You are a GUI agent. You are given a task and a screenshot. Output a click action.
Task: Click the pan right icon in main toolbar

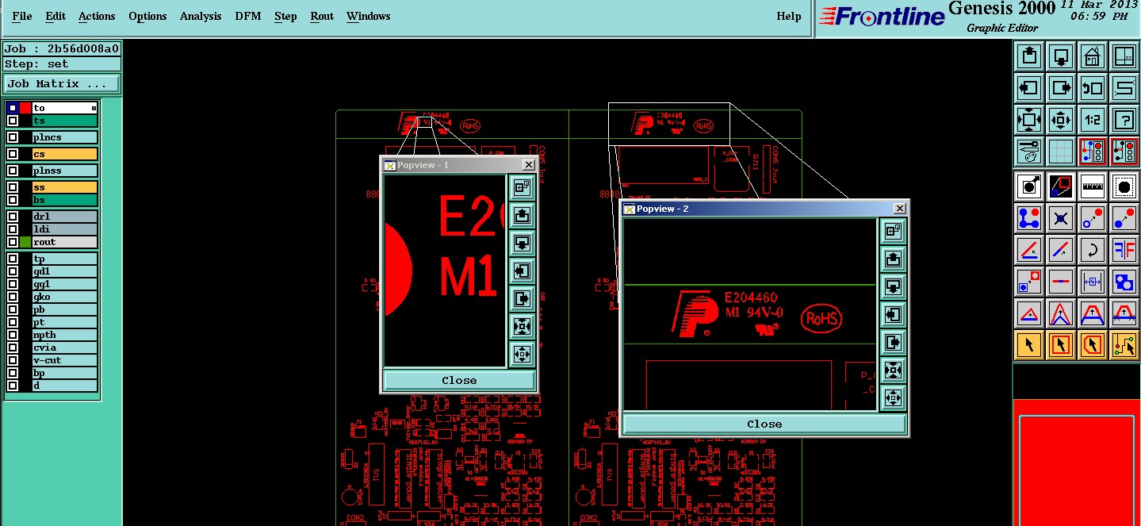coord(1061,87)
